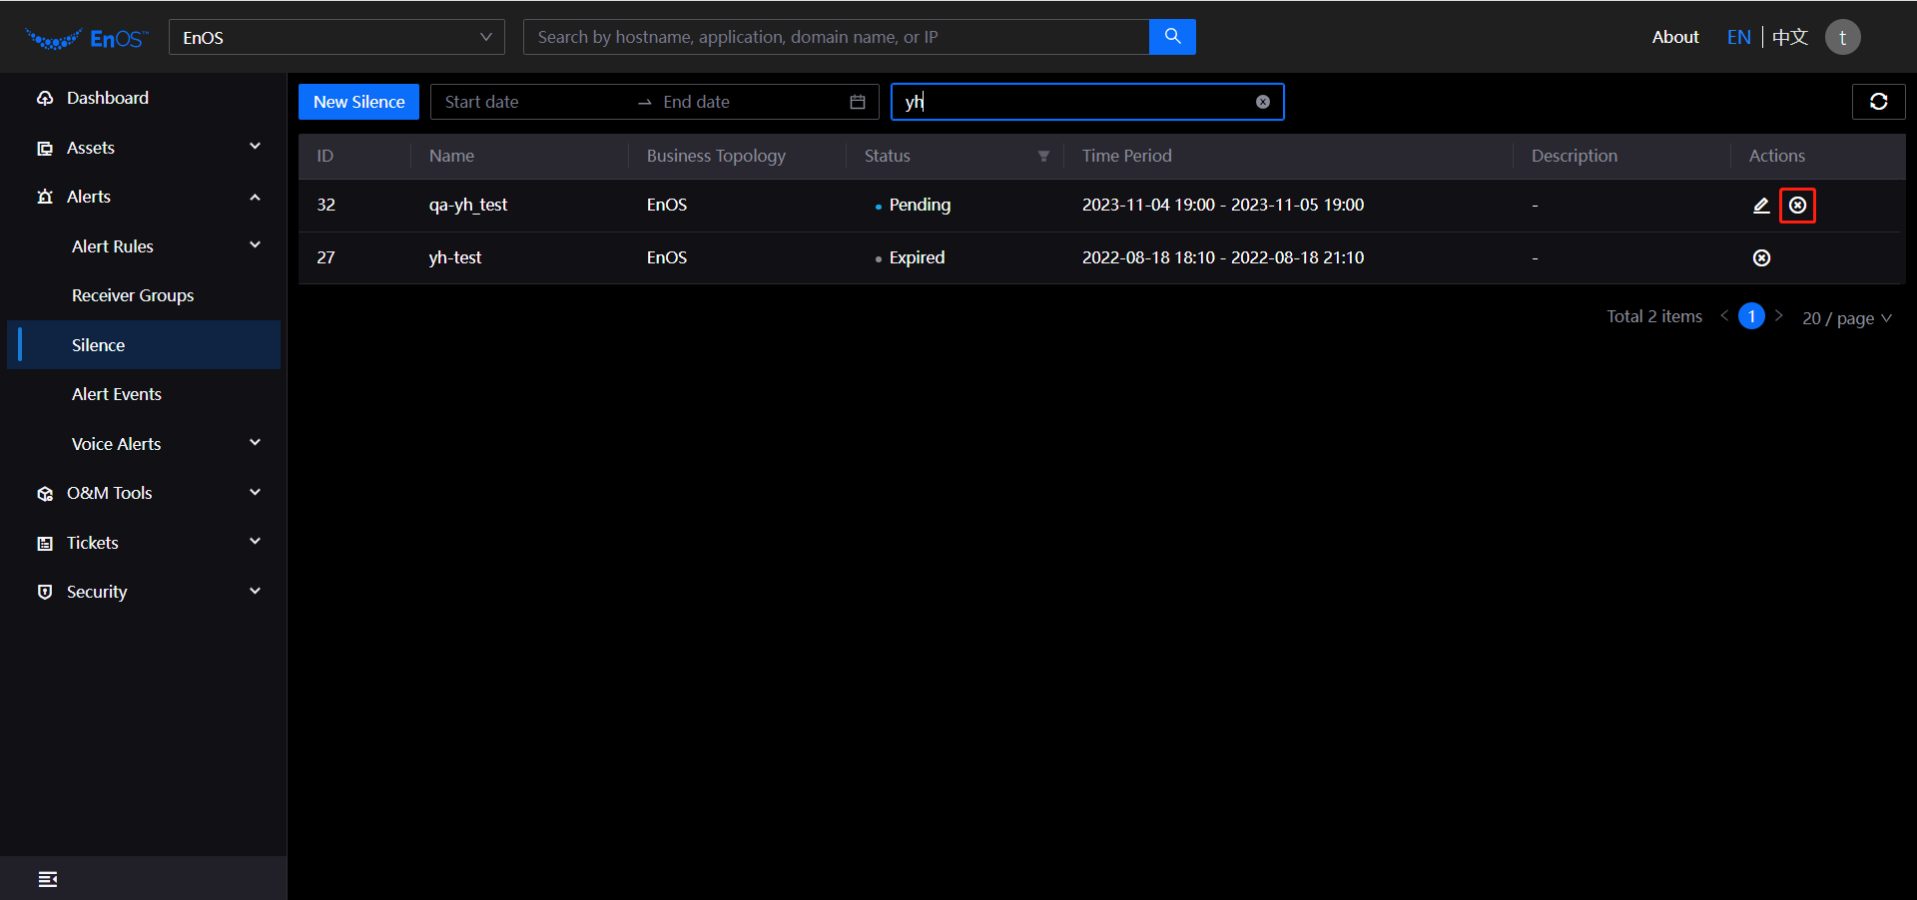The image size is (1917, 900).
Task: Expand the Assets menu chevron
Action: tap(255, 147)
